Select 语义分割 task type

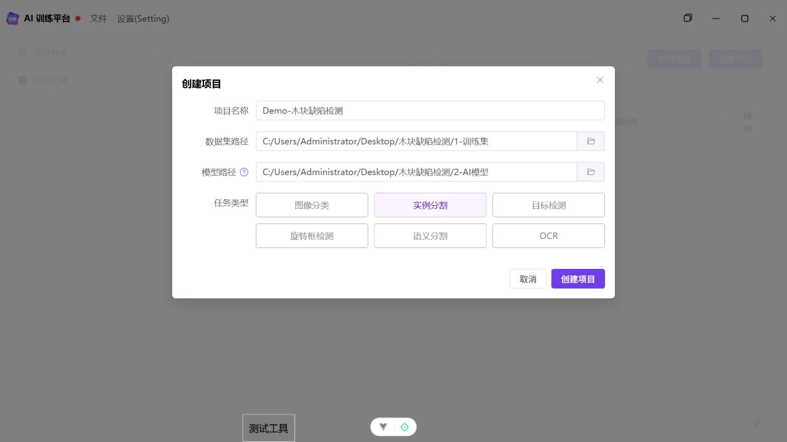(x=430, y=236)
